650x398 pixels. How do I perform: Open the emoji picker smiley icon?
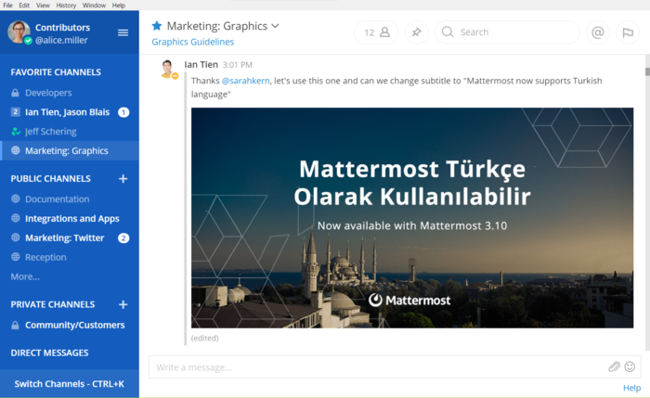(630, 366)
